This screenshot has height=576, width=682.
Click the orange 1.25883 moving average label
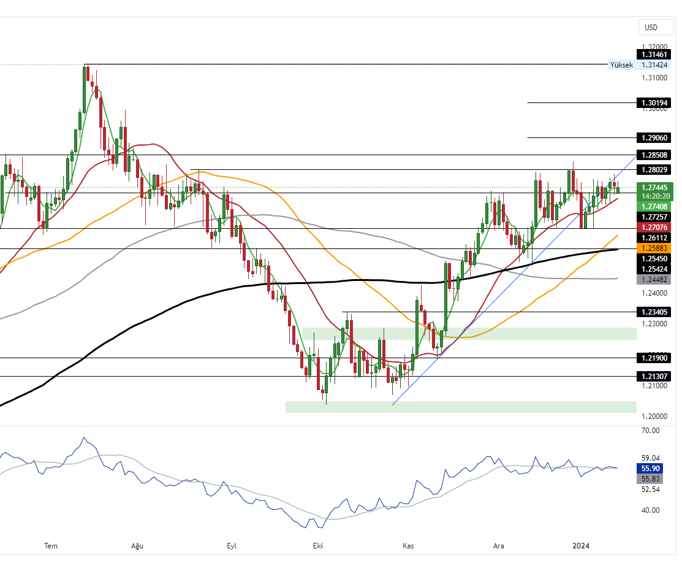[x=654, y=248]
